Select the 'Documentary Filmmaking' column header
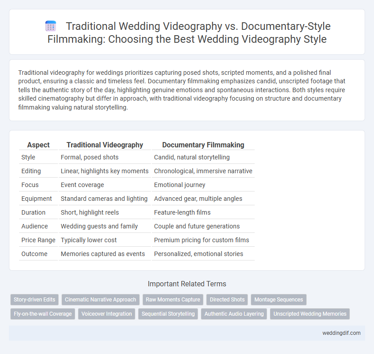 pos(203,145)
